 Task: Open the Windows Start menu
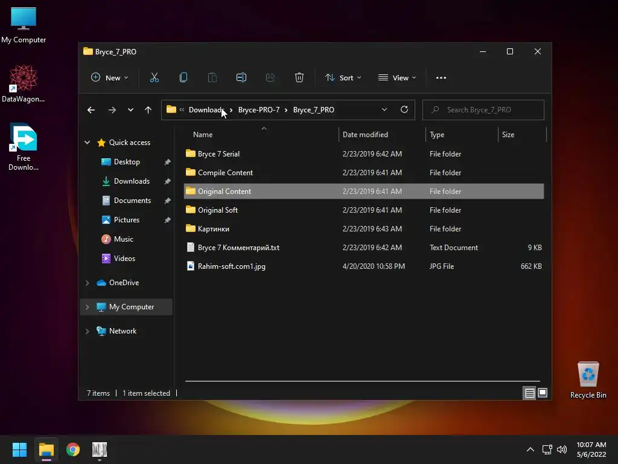pyautogui.click(x=19, y=449)
